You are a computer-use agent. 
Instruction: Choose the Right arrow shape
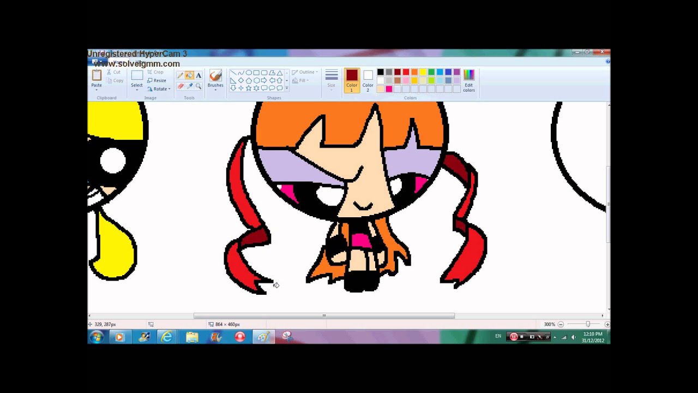(x=264, y=81)
